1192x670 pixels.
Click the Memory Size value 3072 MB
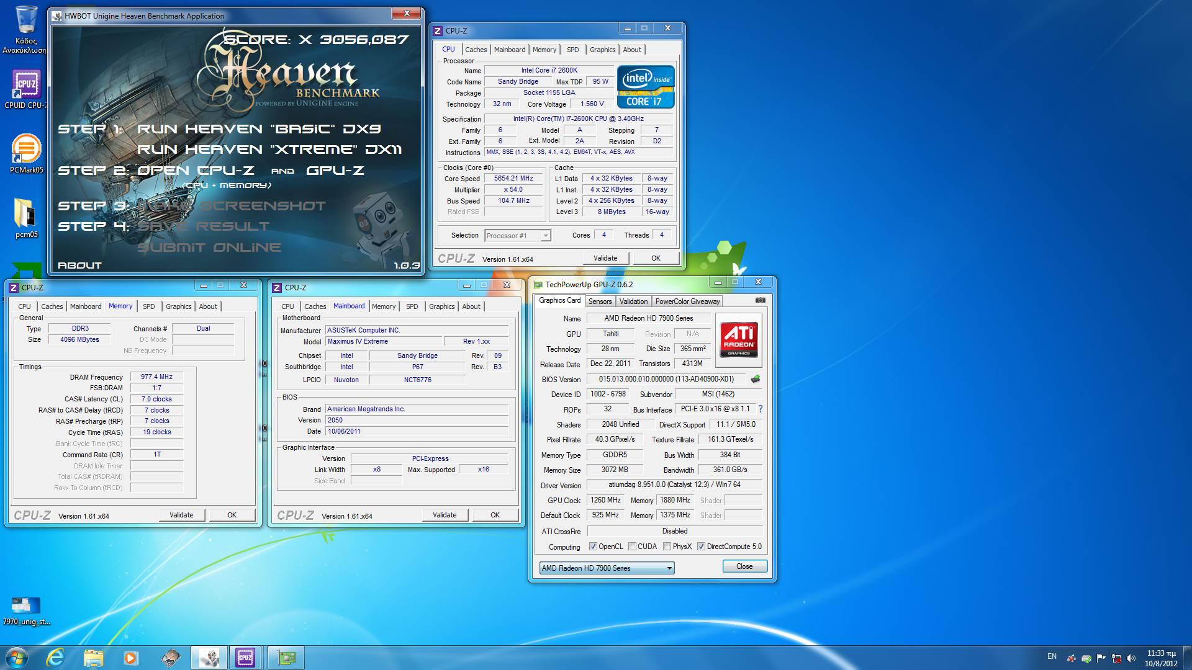pos(615,470)
